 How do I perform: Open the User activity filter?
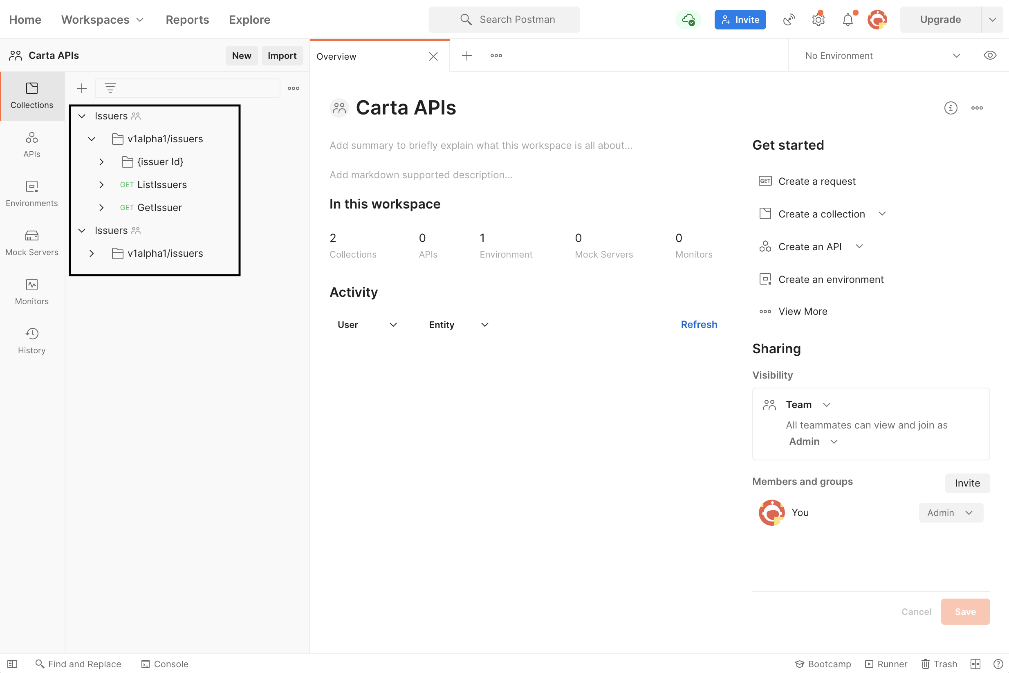pyautogui.click(x=367, y=325)
